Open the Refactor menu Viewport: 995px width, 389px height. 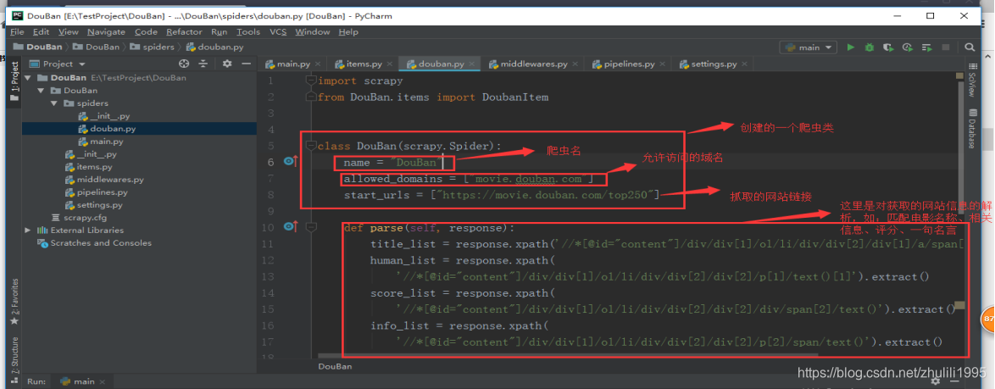coord(184,31)
